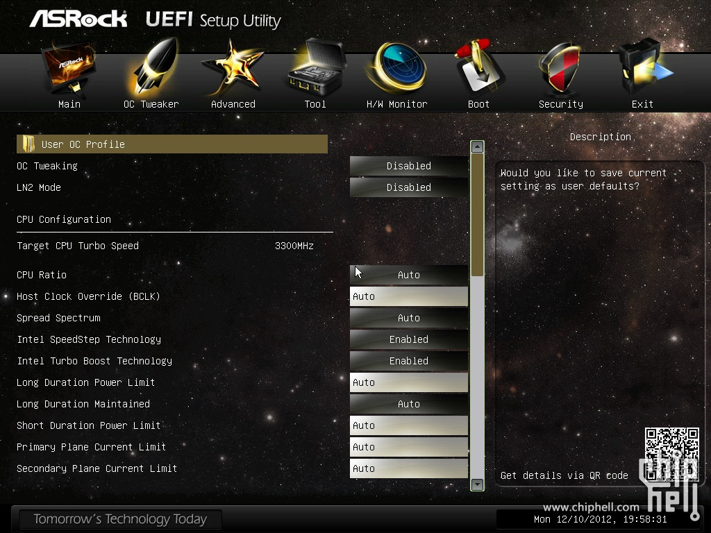Click the Get details via QR code text
711x533 pixels.
[564, 475]
